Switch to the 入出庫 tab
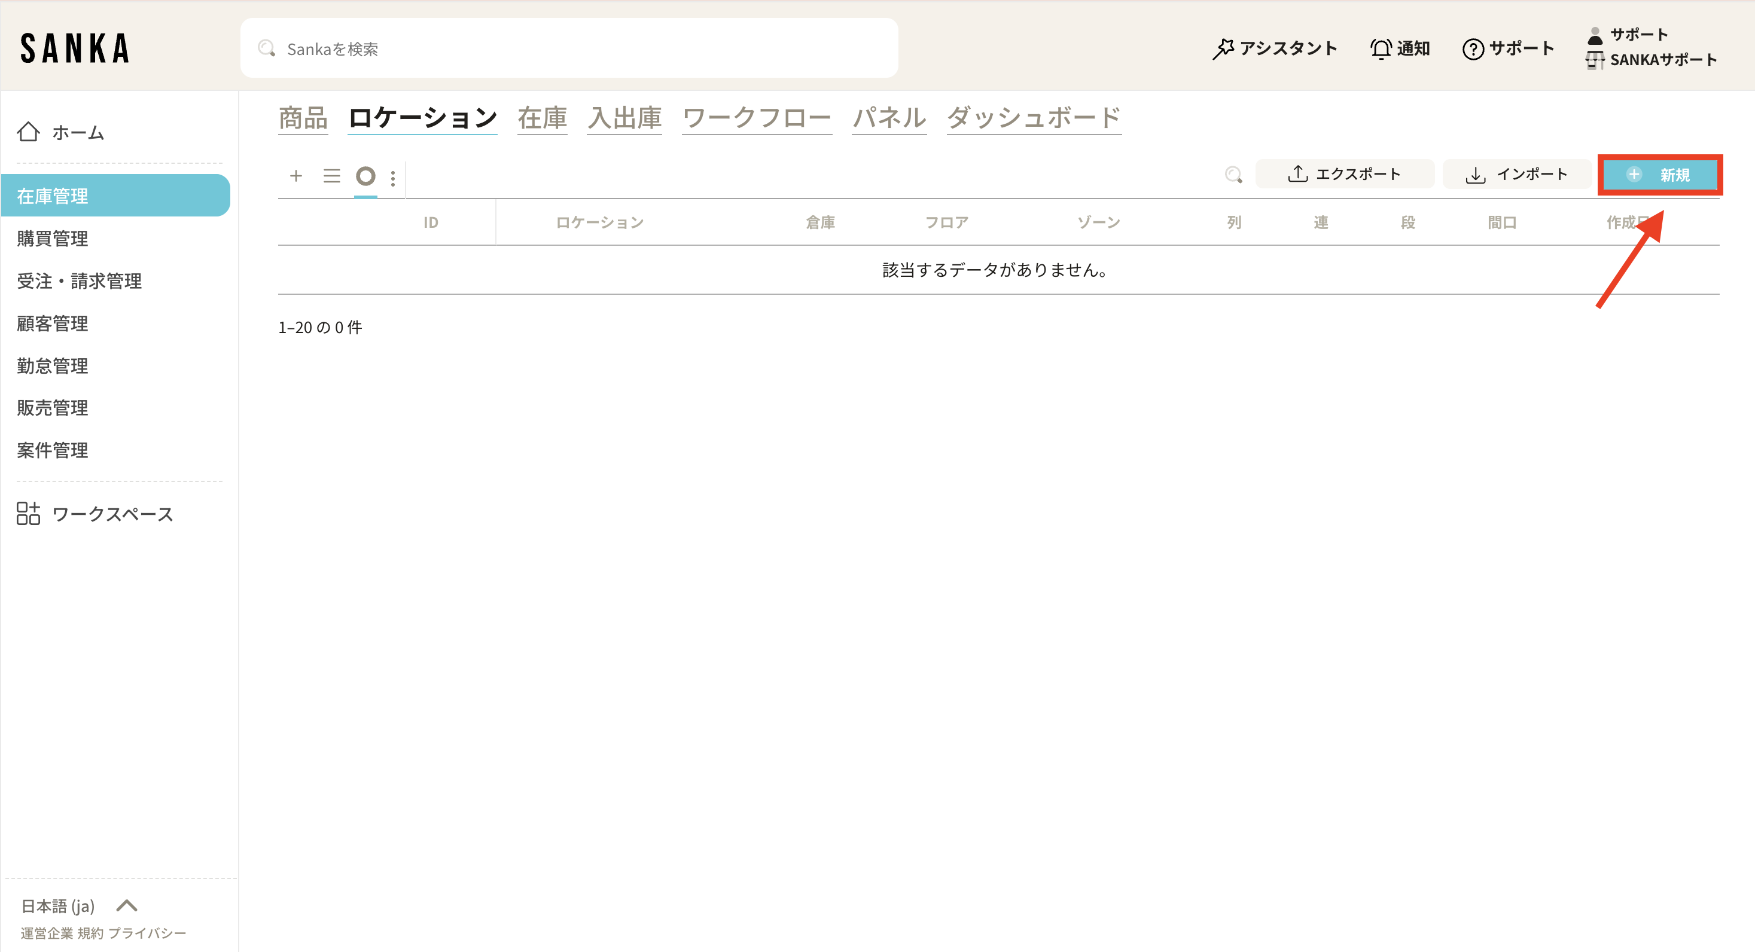This screenshot has height=952, width=1755. (624, 118)
